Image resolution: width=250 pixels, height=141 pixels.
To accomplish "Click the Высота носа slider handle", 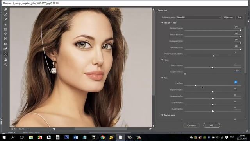I will pyautogui.click(x=212, y=67).
